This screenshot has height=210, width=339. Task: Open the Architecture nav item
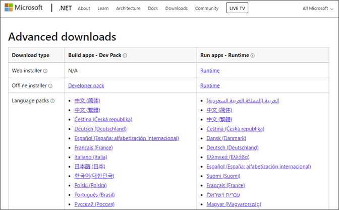[x=128, y=9]
